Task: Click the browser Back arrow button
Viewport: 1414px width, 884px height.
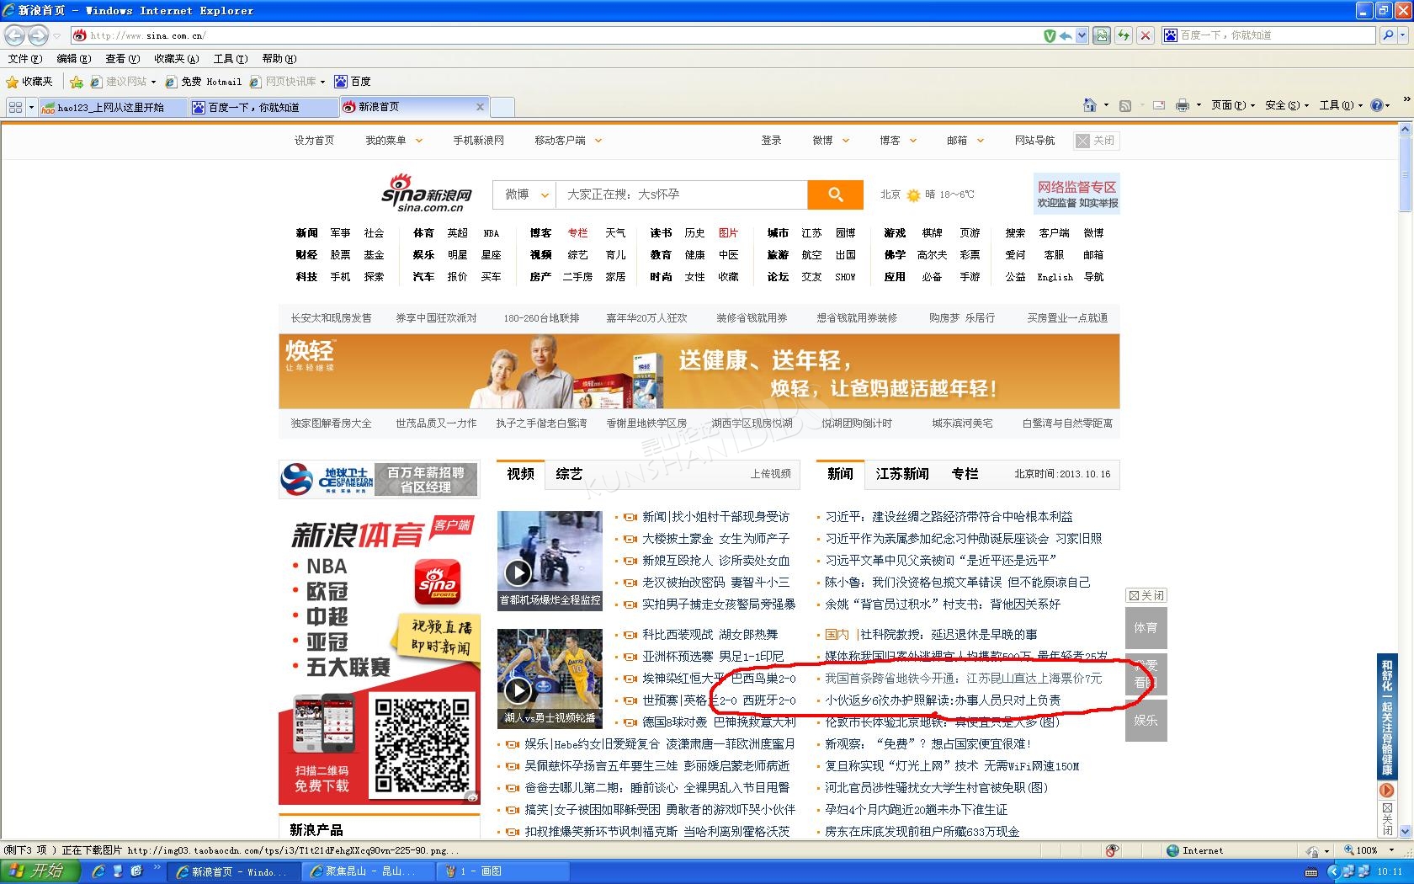Action: (14, 35)
